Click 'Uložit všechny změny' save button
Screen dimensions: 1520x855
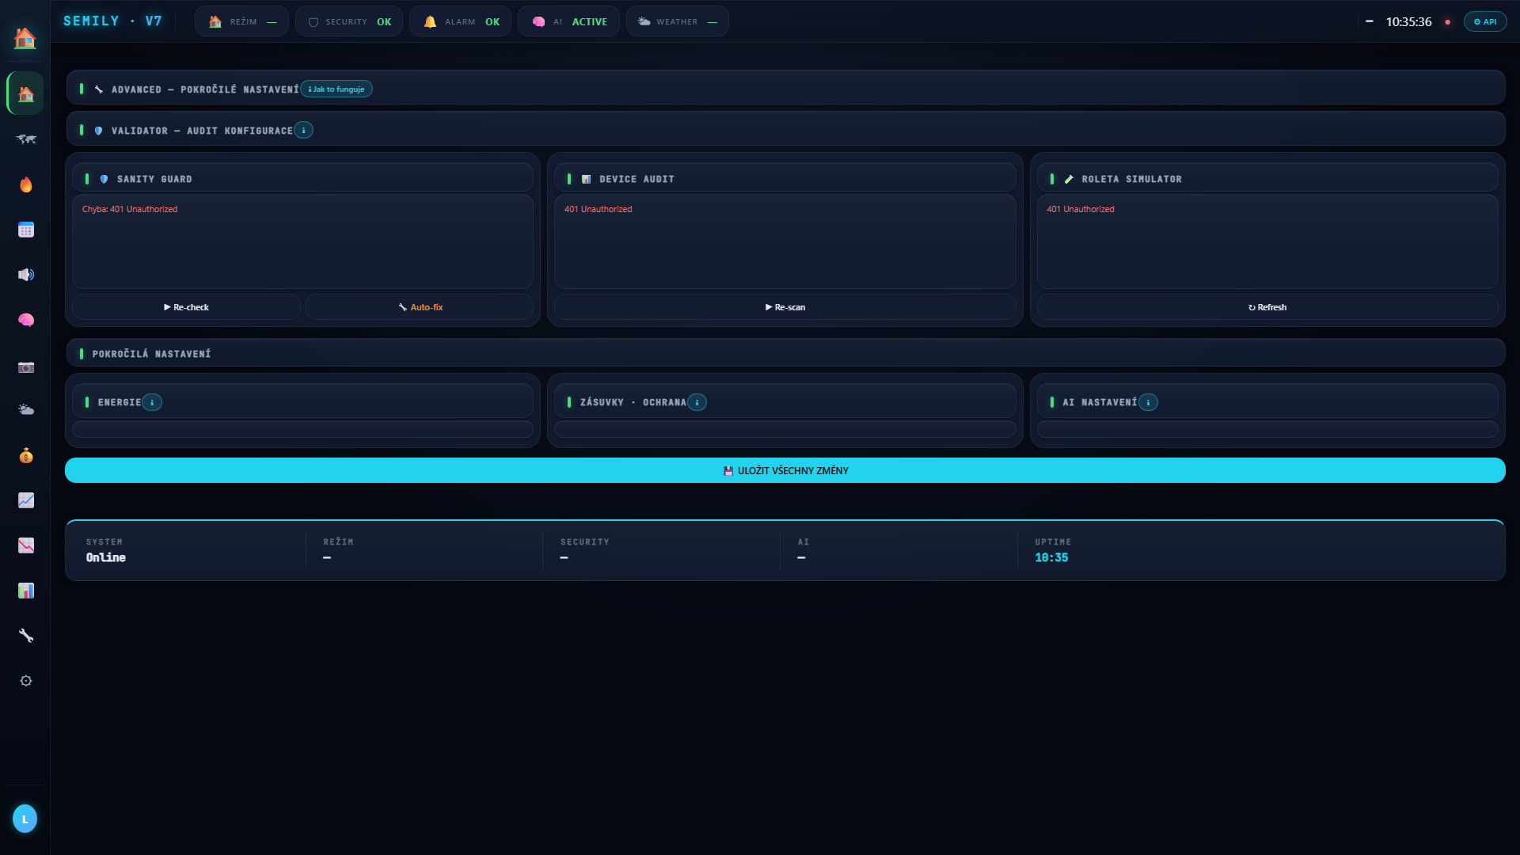click(785, 470)
